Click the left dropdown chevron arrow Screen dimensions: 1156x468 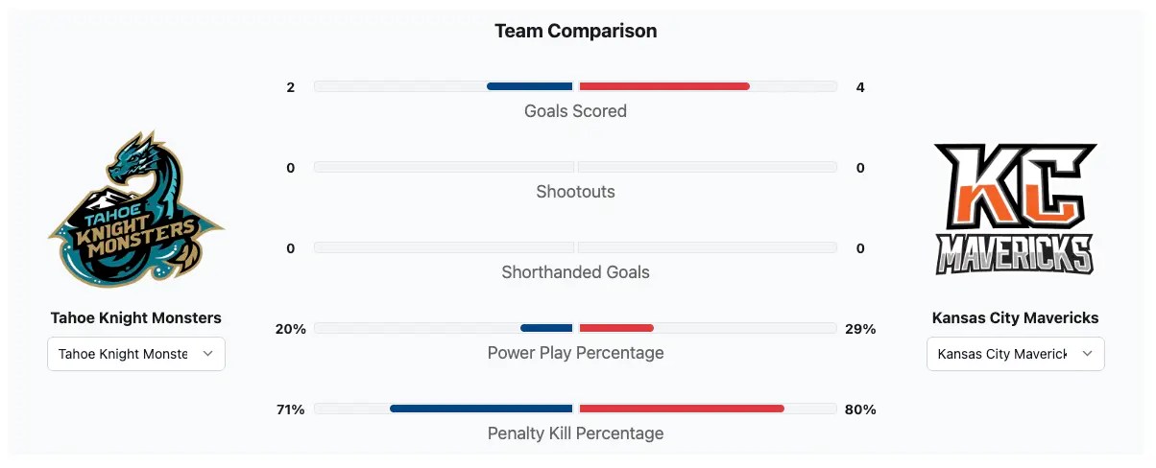(x=208, y=354)
